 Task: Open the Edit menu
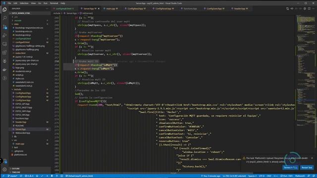pos(15,3)
